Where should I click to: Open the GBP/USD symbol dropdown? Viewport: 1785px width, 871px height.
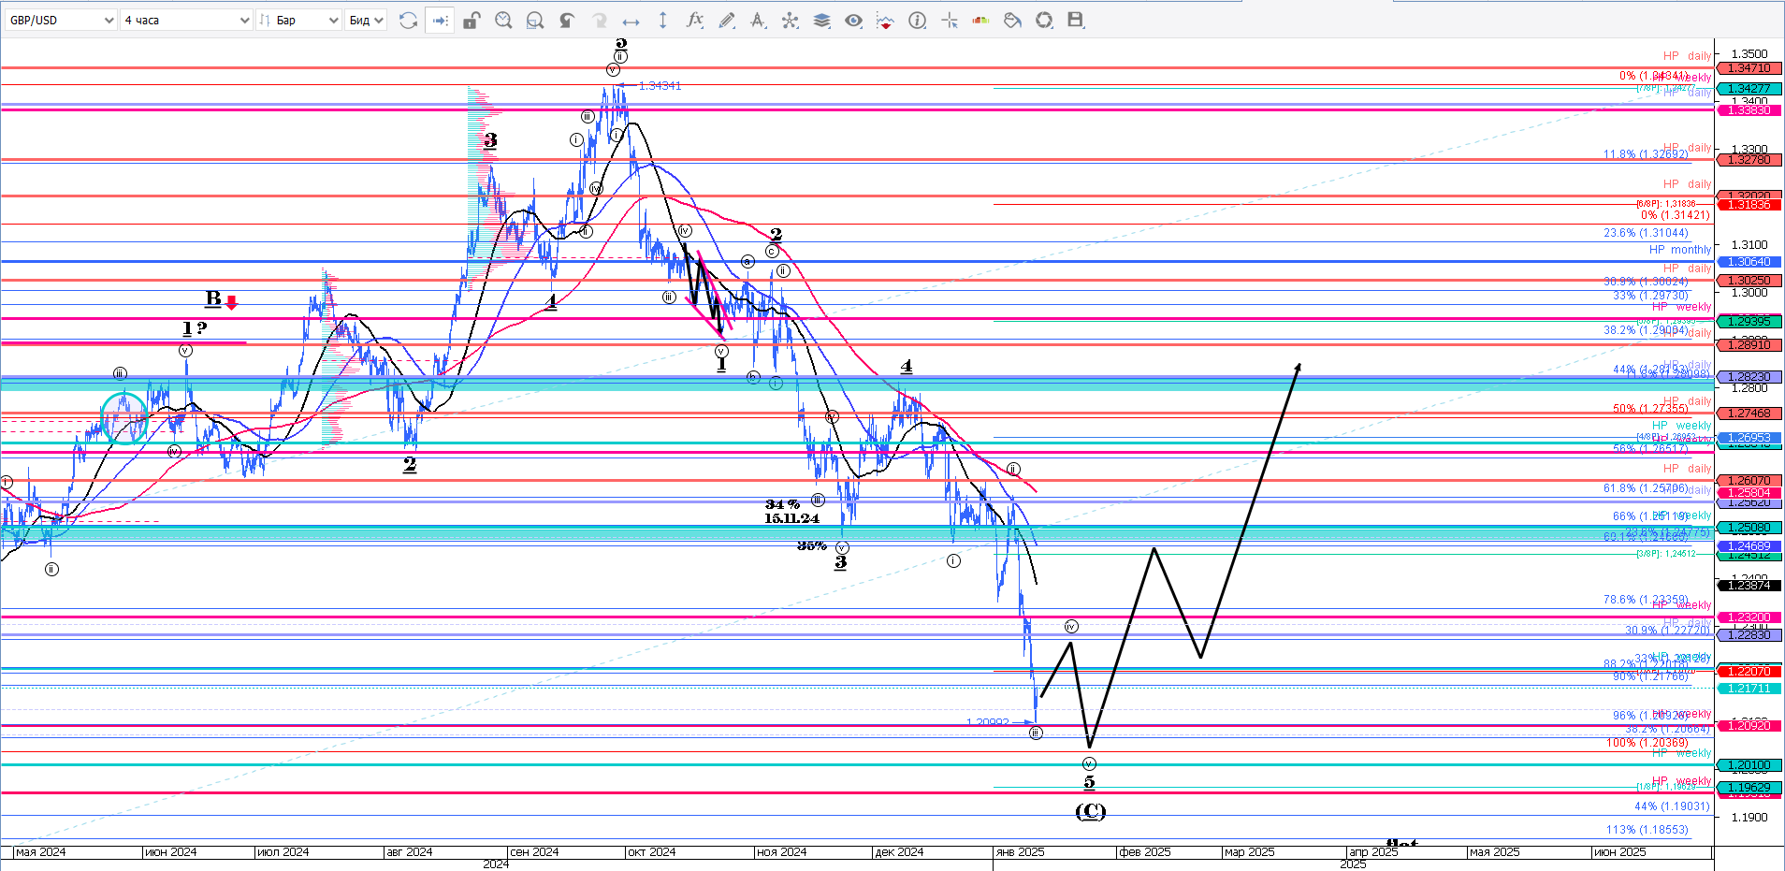(61, 20)
